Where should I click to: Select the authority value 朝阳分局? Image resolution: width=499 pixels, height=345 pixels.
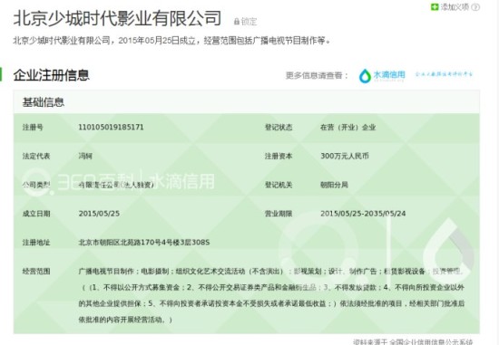[334, 185]
